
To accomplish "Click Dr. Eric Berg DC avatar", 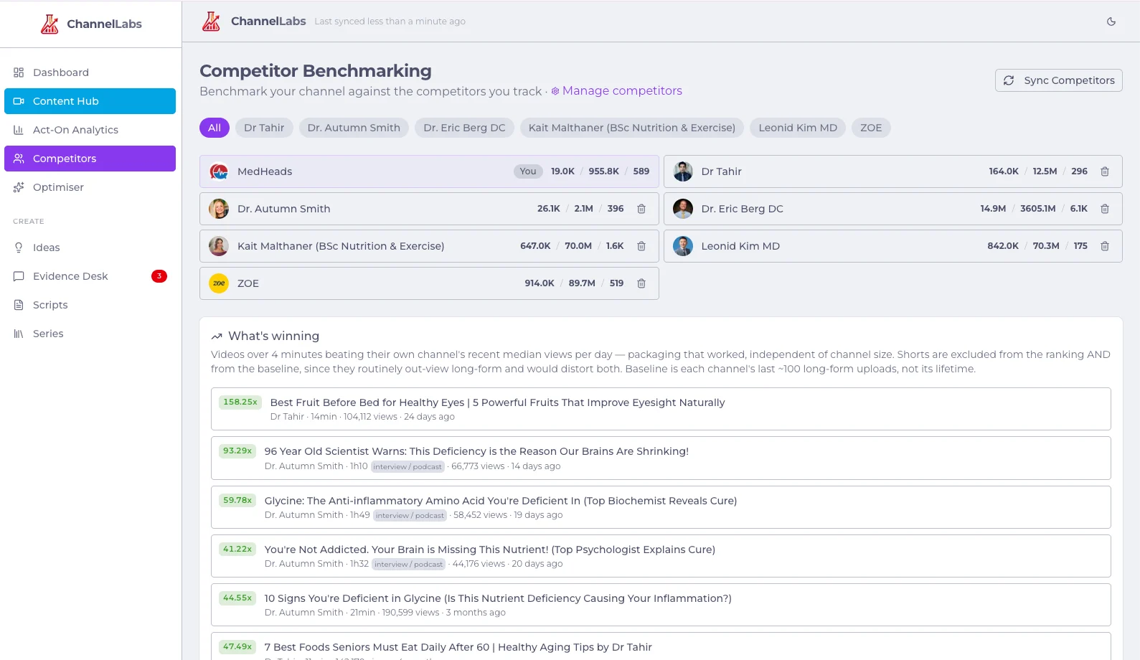I will coord(683,209).
